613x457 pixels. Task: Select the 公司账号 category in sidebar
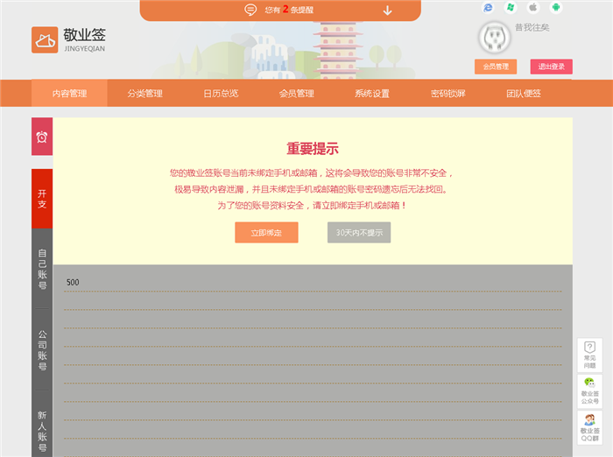point(42,349)
